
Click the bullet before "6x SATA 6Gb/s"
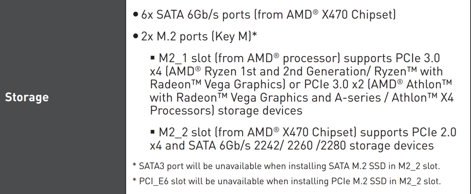(136, 15)
